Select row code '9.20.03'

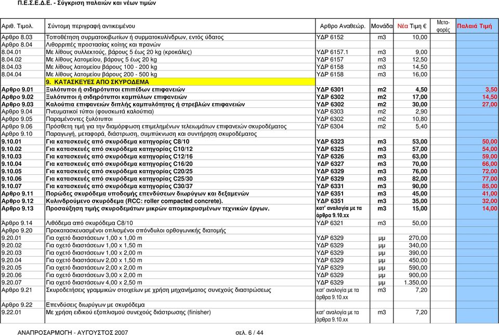[11, 253]
